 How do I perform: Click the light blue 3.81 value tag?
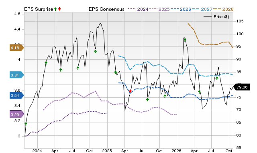click(x=16, y=75)
